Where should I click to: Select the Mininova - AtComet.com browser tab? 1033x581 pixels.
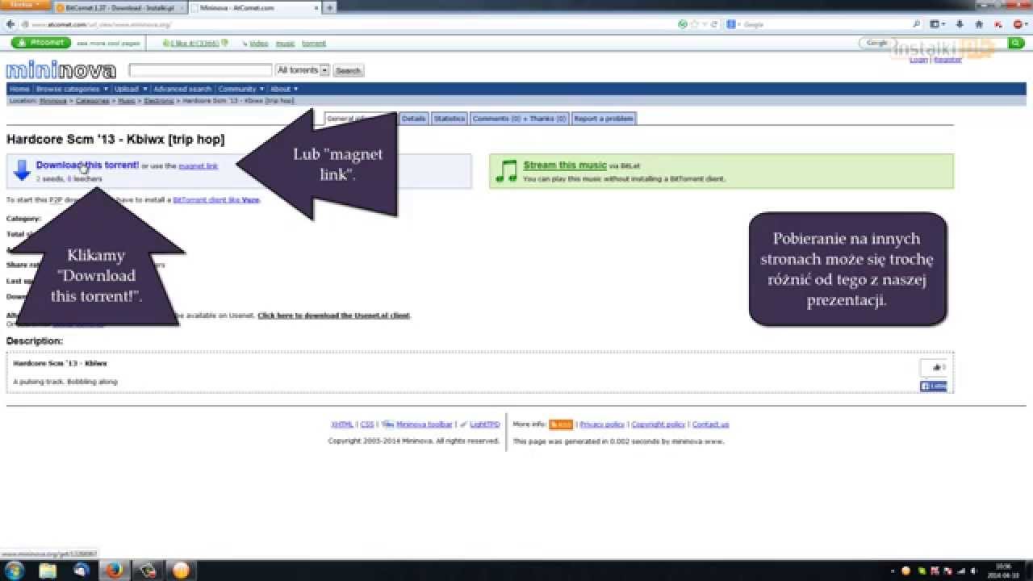254,7
